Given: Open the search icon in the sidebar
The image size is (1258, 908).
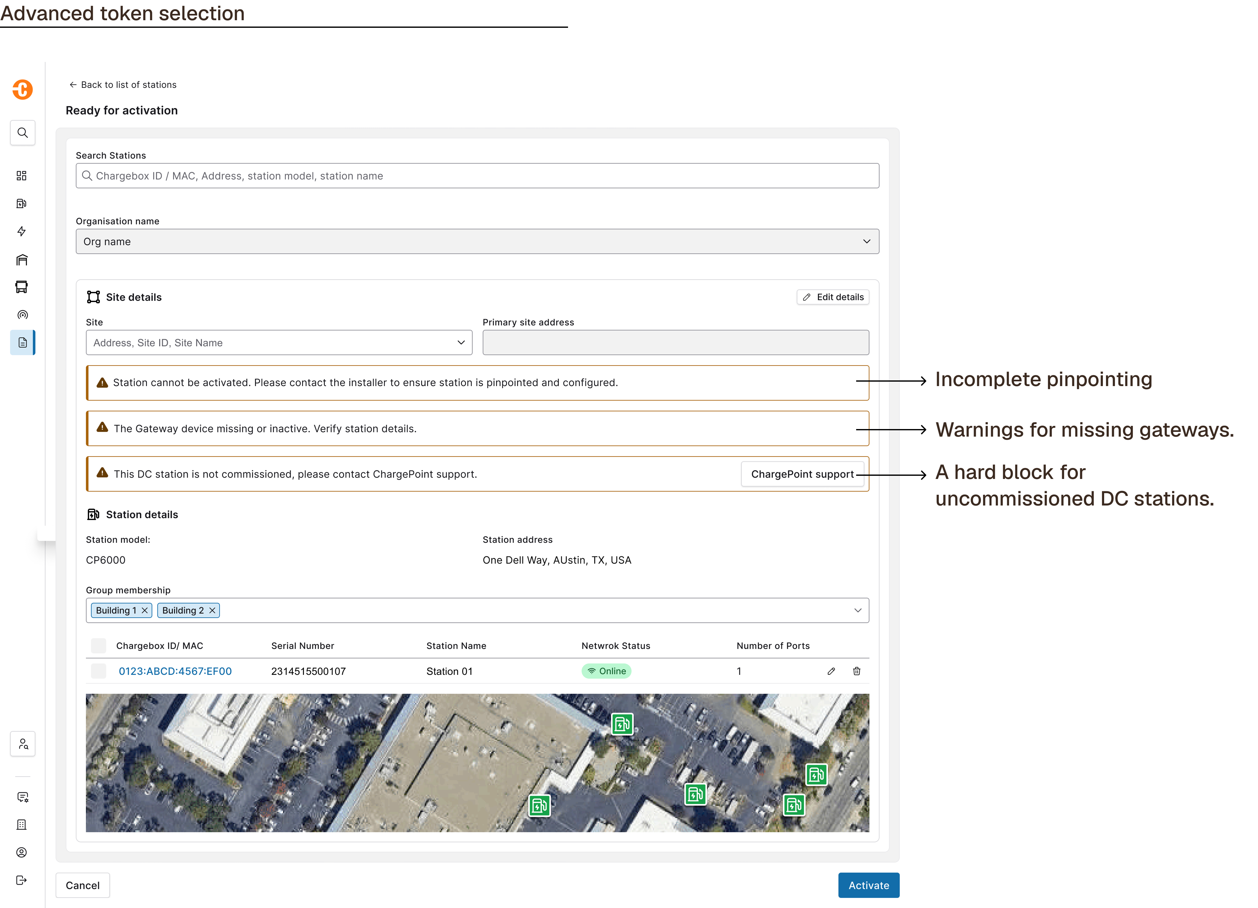Looking at the screenshot, I should tap(23, 133).
